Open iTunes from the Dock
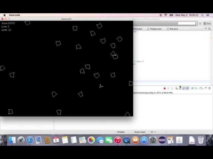The height and width of the screenshot is (159, 213). (117, 140)
